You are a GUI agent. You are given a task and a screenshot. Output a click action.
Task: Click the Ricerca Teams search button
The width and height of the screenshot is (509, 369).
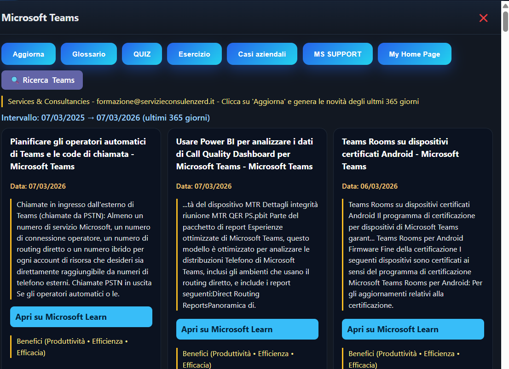42,80
